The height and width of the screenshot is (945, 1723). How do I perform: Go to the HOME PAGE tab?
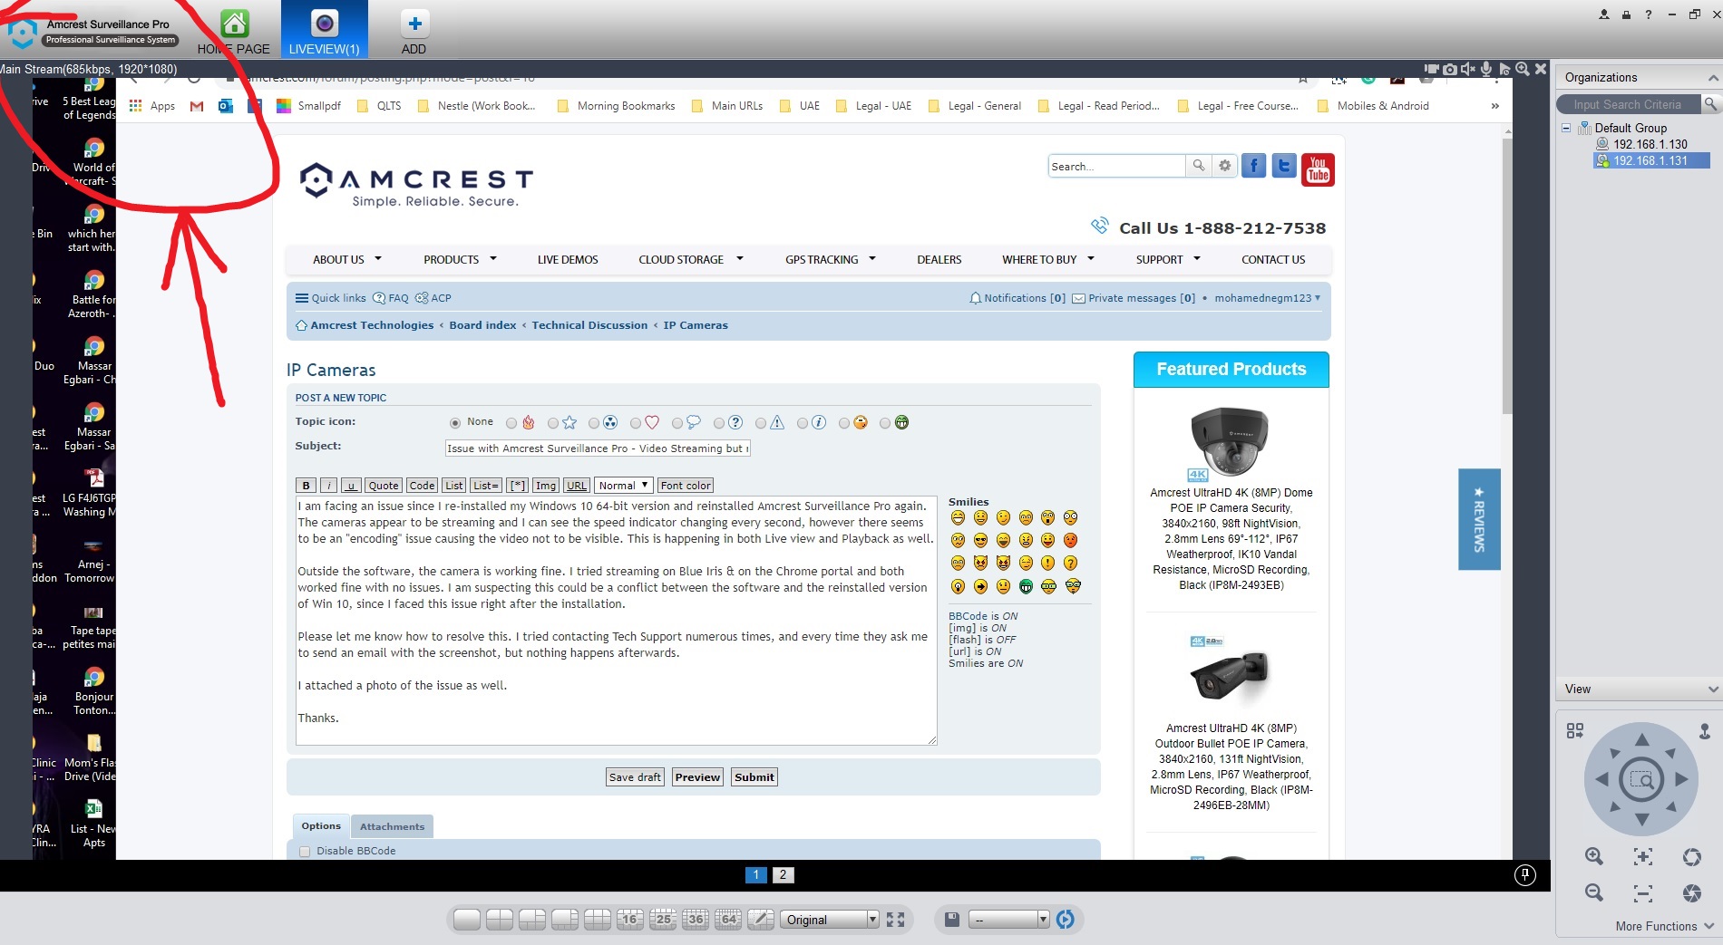pos(234,32)
